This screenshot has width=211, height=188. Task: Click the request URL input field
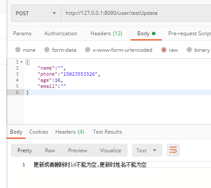136,13
